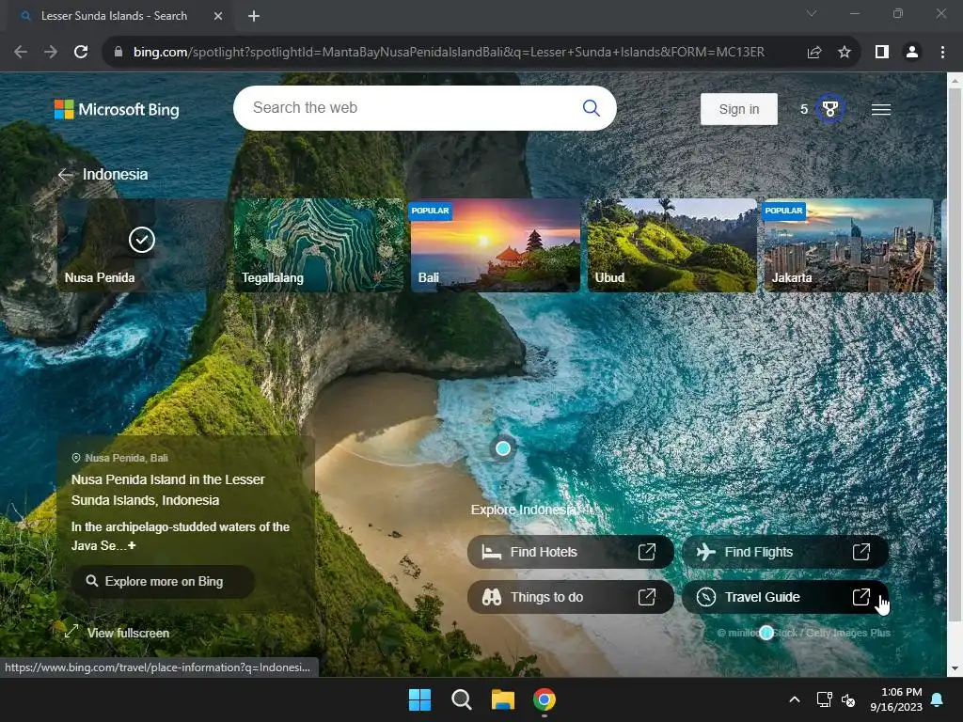Open the Ubud destination card

point(671,245)
